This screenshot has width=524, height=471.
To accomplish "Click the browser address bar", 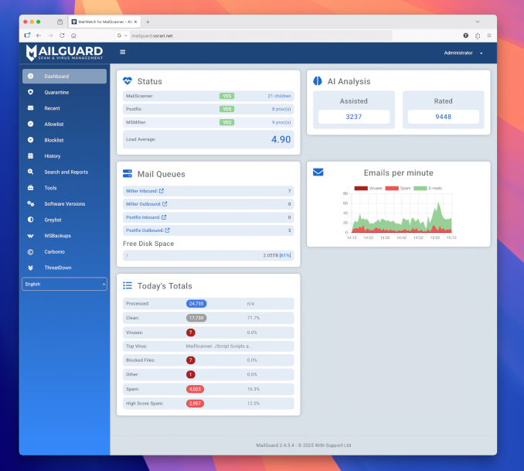I will pyautogui.click(x=255, y=36).
